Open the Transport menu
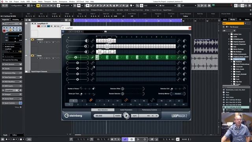The image size is (252, 142). click(47, 2)
